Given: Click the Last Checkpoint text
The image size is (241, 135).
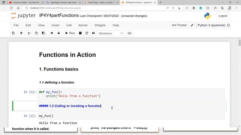Looking at the screenshot, I should (x=99, y=16).
